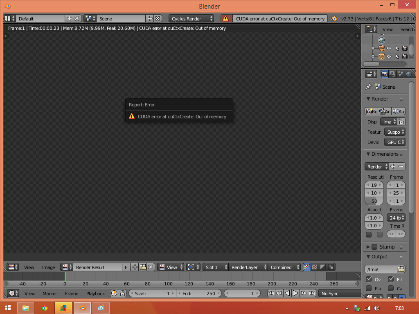Jump to the first frame

271,293
